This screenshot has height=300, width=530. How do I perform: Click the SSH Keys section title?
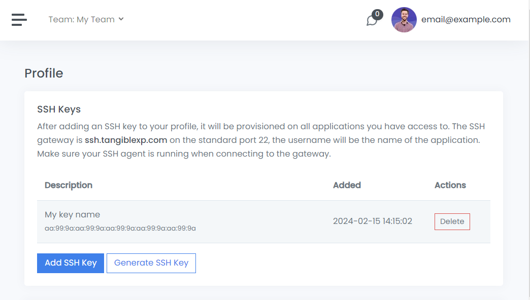coord(59,109)
